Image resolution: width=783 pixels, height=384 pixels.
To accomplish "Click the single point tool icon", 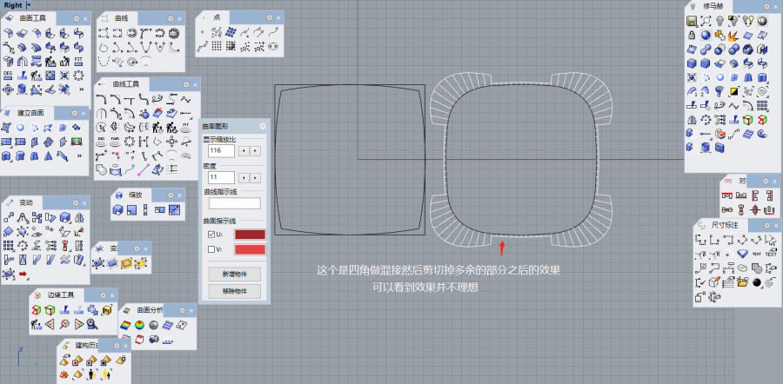I will 203,33.
